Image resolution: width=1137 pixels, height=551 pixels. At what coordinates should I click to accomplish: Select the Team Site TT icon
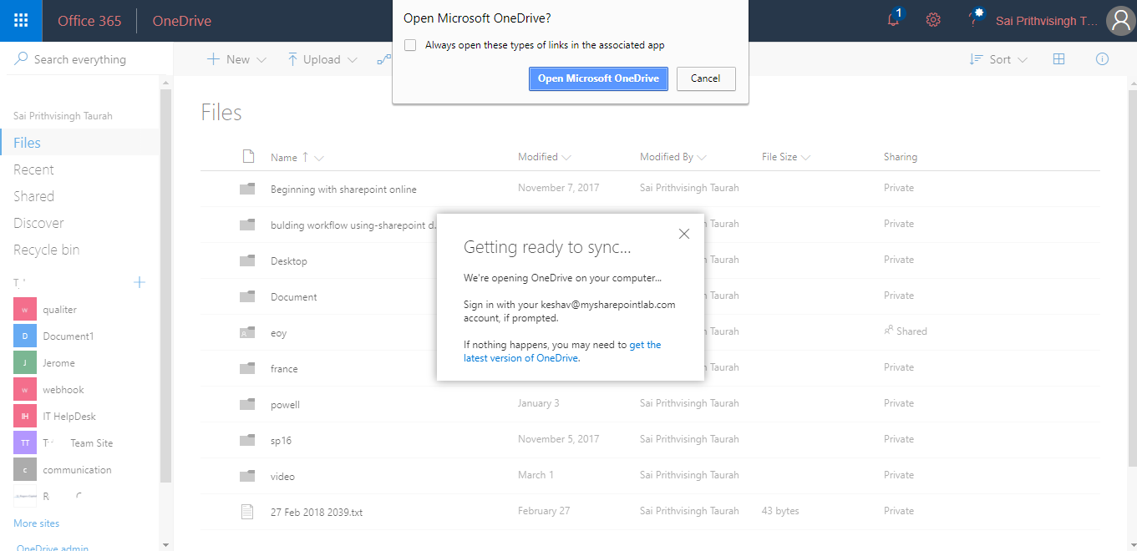[25, 443]
